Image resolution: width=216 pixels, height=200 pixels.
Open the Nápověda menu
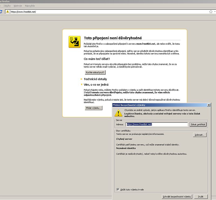[30, 6]
